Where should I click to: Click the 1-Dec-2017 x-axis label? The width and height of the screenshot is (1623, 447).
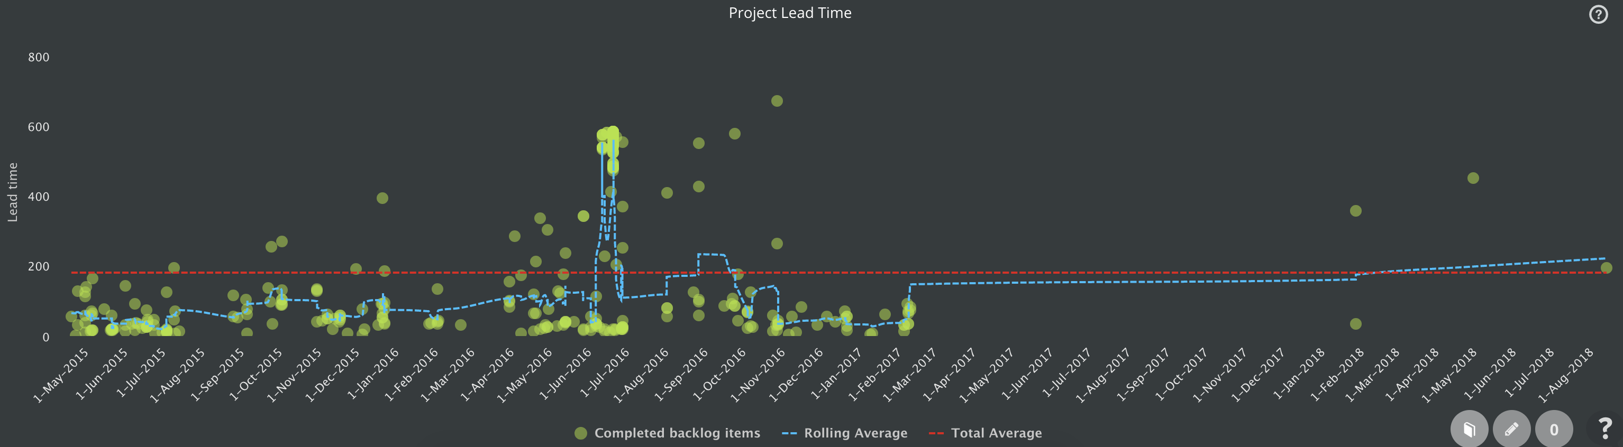click(1258, 375)
